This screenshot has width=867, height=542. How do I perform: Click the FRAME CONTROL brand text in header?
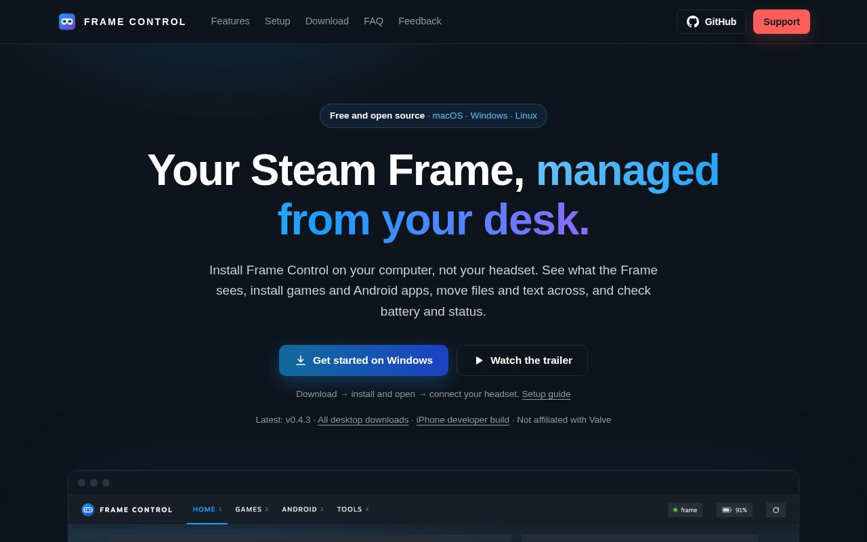pyautogui.click(x=135, y=22)
